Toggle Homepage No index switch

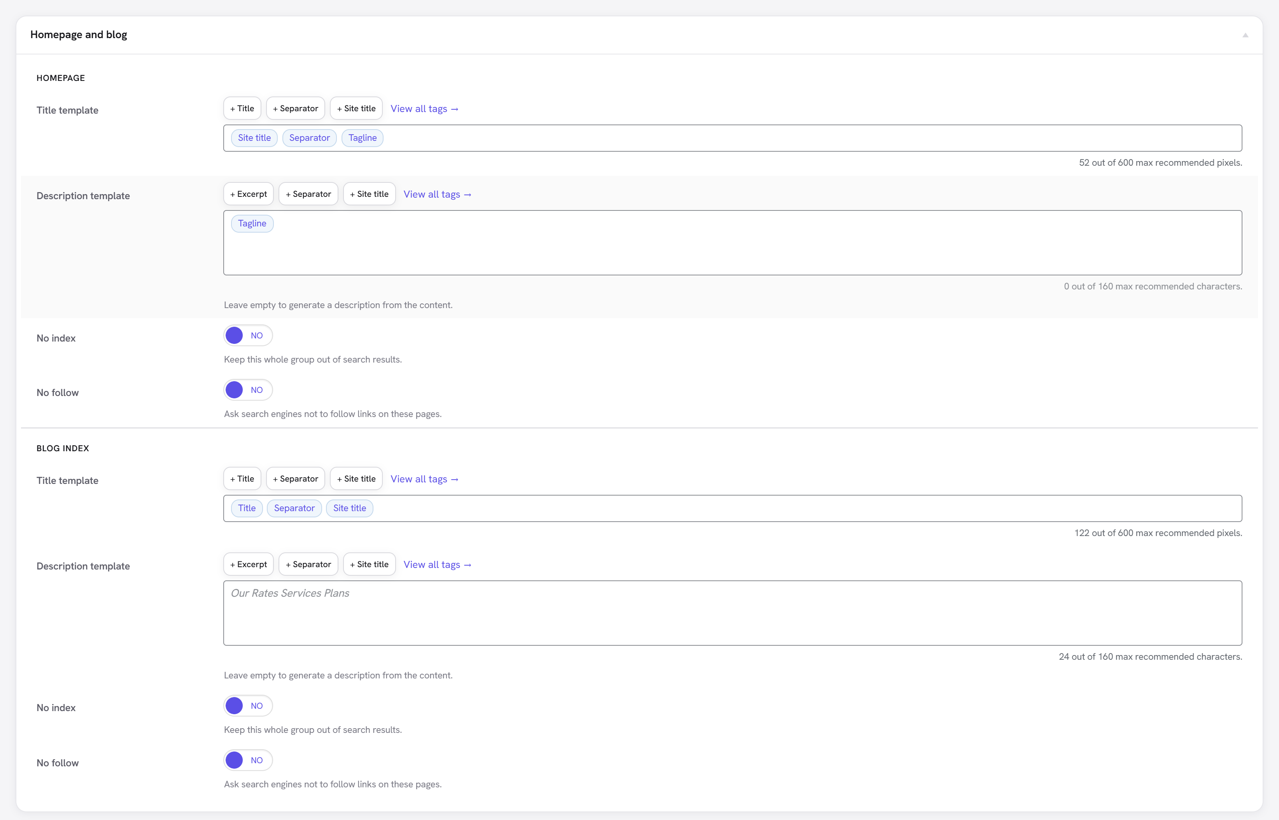click(248, 335)
